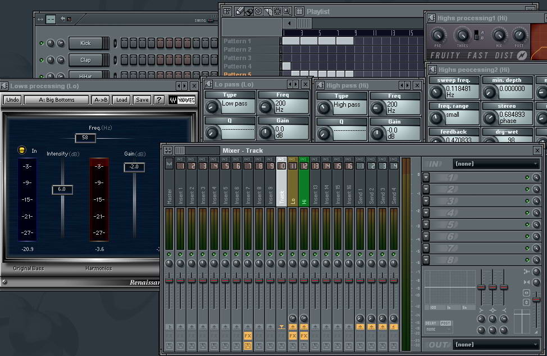Click the Intensity slider handle

62,190
